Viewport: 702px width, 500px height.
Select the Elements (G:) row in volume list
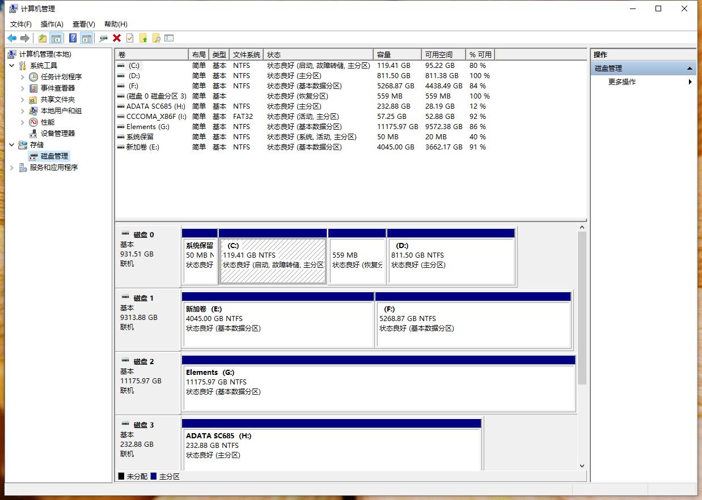[x=147, y=127]
